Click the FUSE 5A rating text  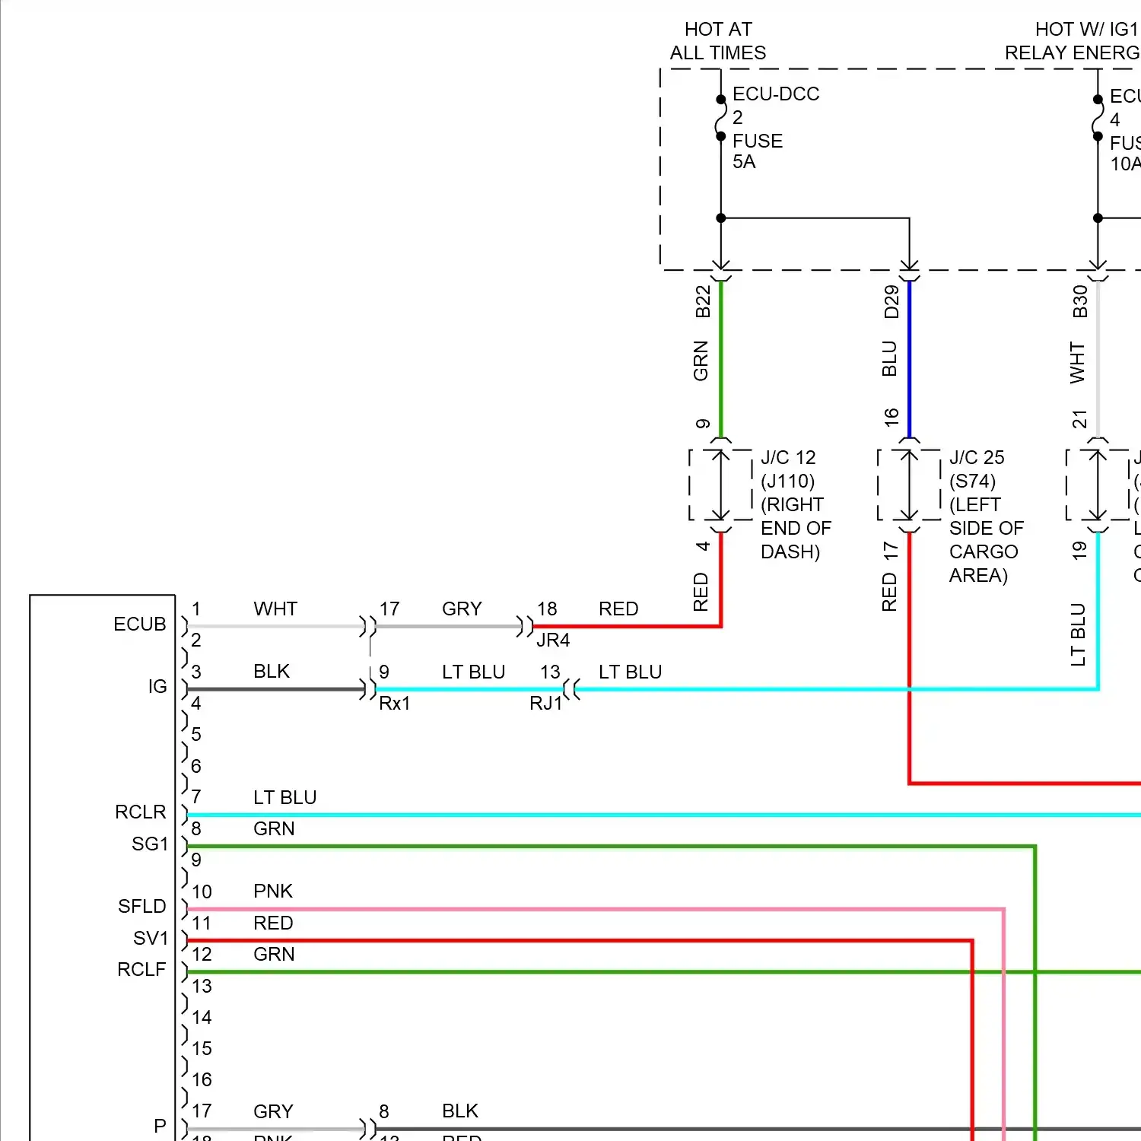tap(758, 151)
